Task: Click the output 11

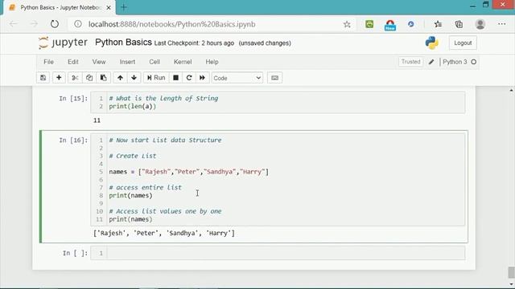Action: (97, 120)
